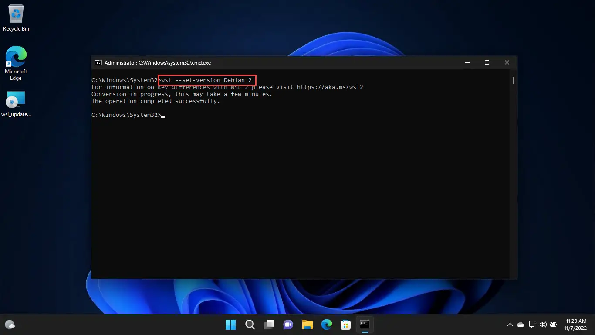Close the Command Prompt window
The image size is (595, 335).
pos(507,63)
